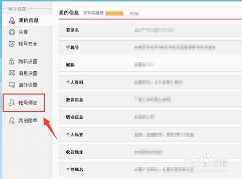Click the 手机号 row label

pyautogui.click(x=72, y=48)
